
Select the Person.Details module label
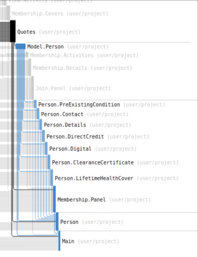pyautogui.click(x=65, y=125)
